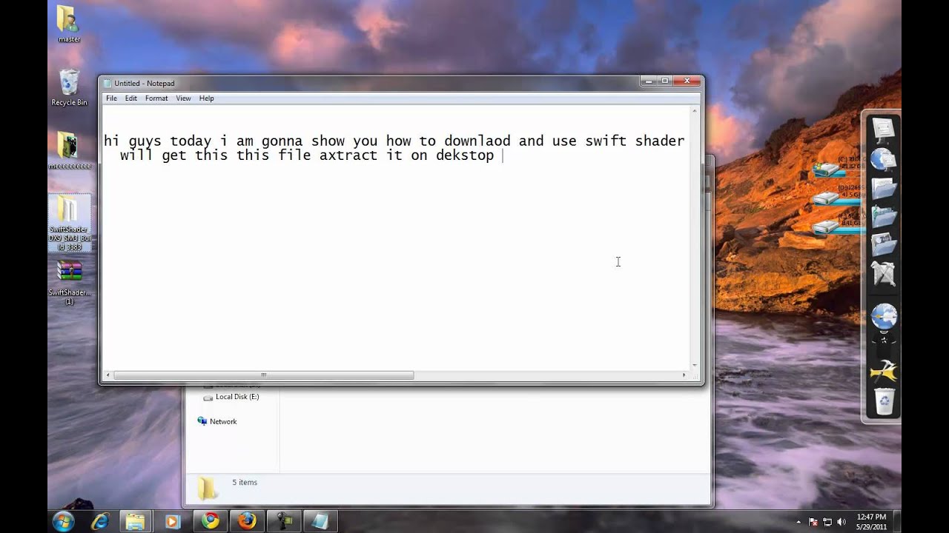This screenshot has height=533, width=949.
Task: Open the pictures folder icon in dock
Action: pos(884,244)
